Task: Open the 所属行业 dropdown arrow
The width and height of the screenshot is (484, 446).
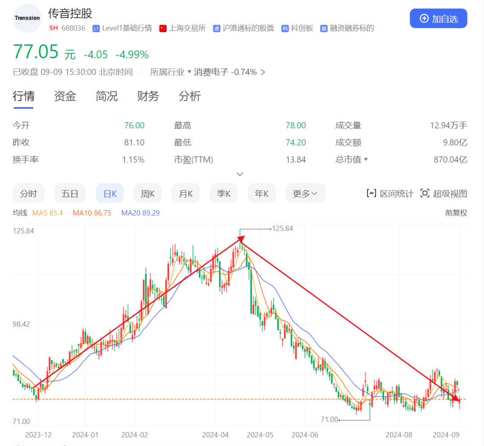Action: 190,72
